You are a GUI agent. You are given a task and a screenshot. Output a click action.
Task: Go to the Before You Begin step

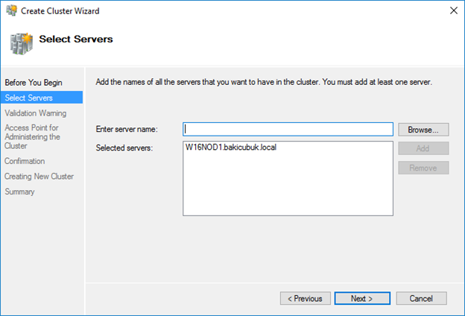point(34,83)
